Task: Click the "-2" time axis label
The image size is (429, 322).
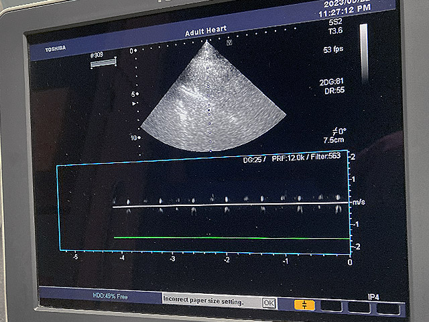Action: tap(227, 260)
